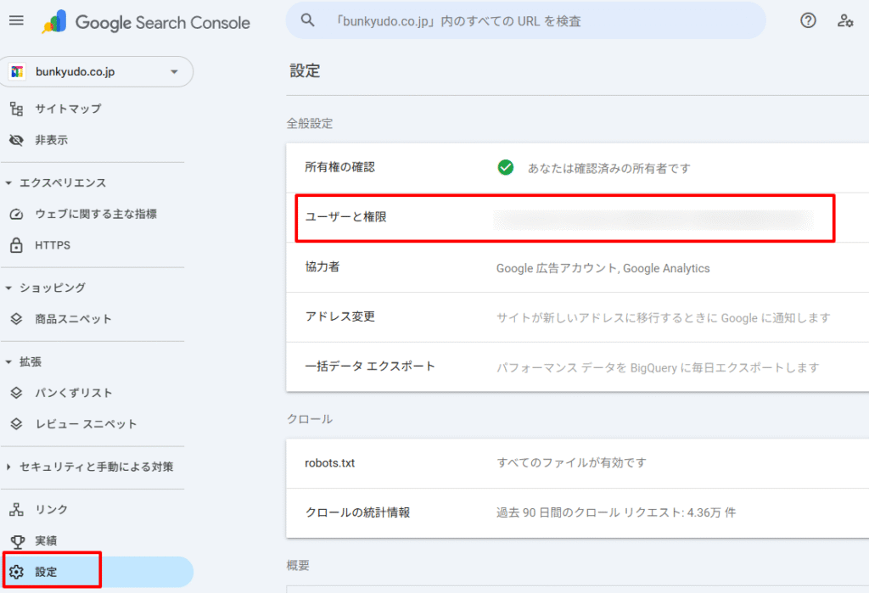
Task: Click the user management icon top right
Action: pos(845,21)
